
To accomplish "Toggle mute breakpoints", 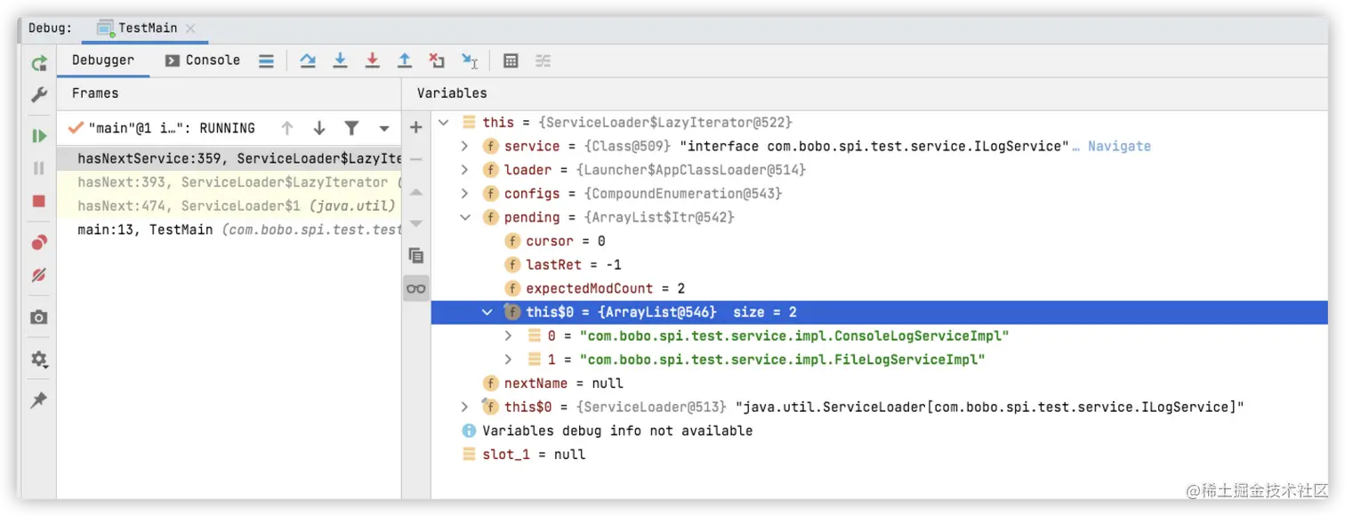I will (x=39, y=276).
